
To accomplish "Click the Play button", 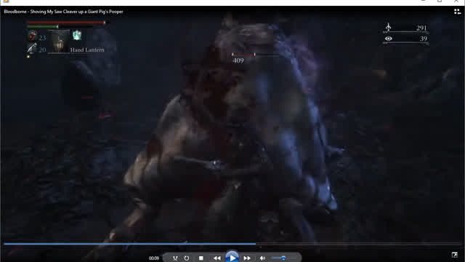I will click(x=232, y=257).
